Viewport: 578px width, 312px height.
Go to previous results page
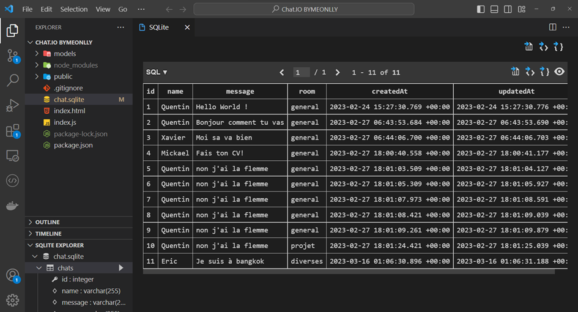[x=282, y=72]
